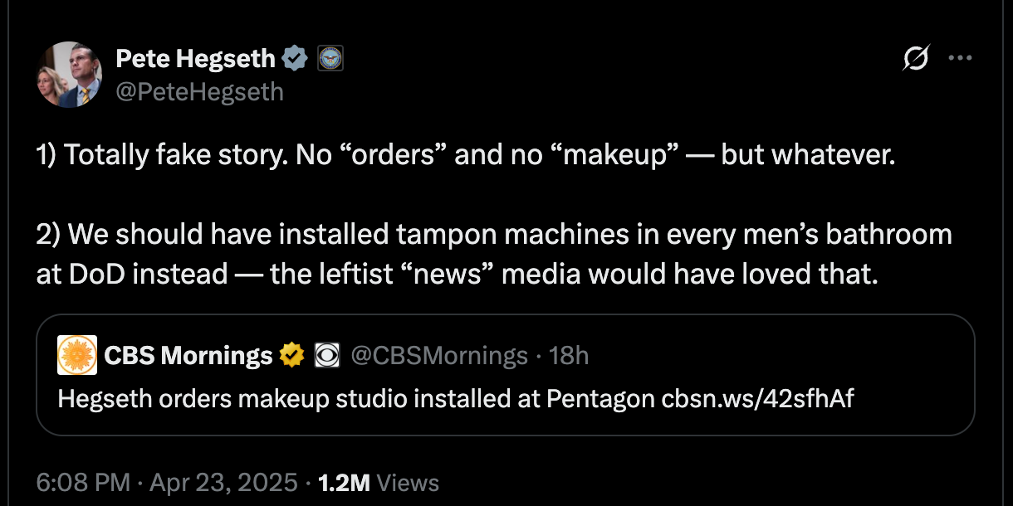Open the more options menu with three dots
The height and width of the screenshot is (506, 1013).
click(x=961, y=57)
